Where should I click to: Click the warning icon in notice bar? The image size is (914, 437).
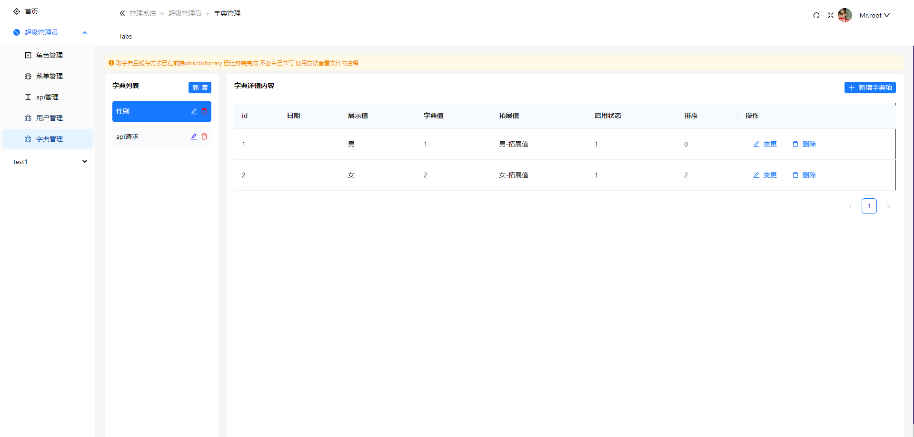click(111, 63)
